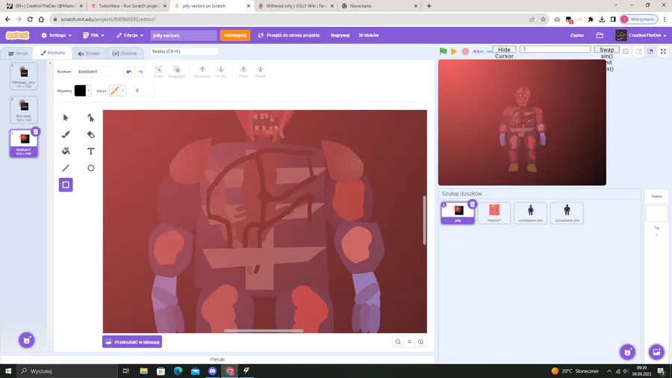672x378 pixels.
Task: Toggle the hidden stage layout button
Action: 626,52
